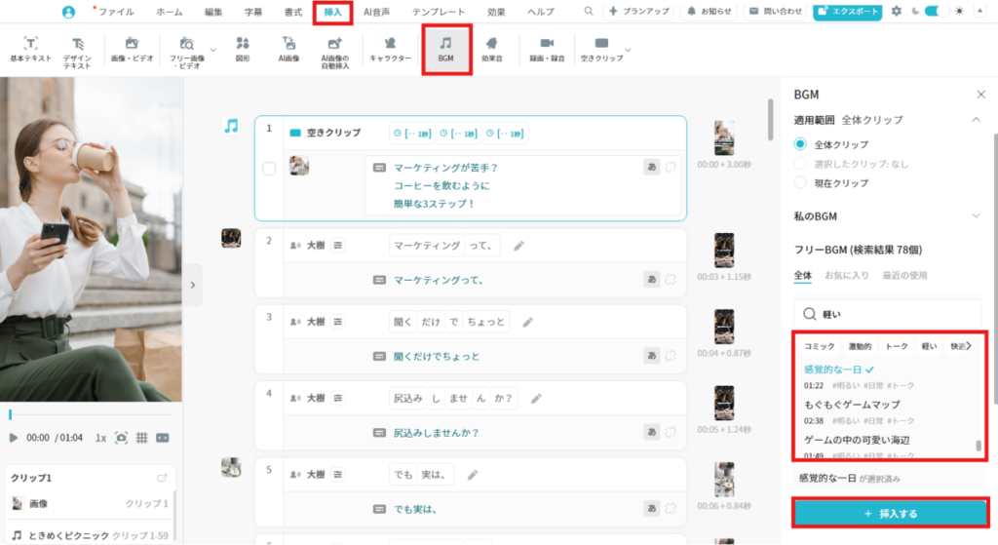Toggle the grid overlay icon under preview
This screenshot has width=998, height=545.
[x=142, y=438]
